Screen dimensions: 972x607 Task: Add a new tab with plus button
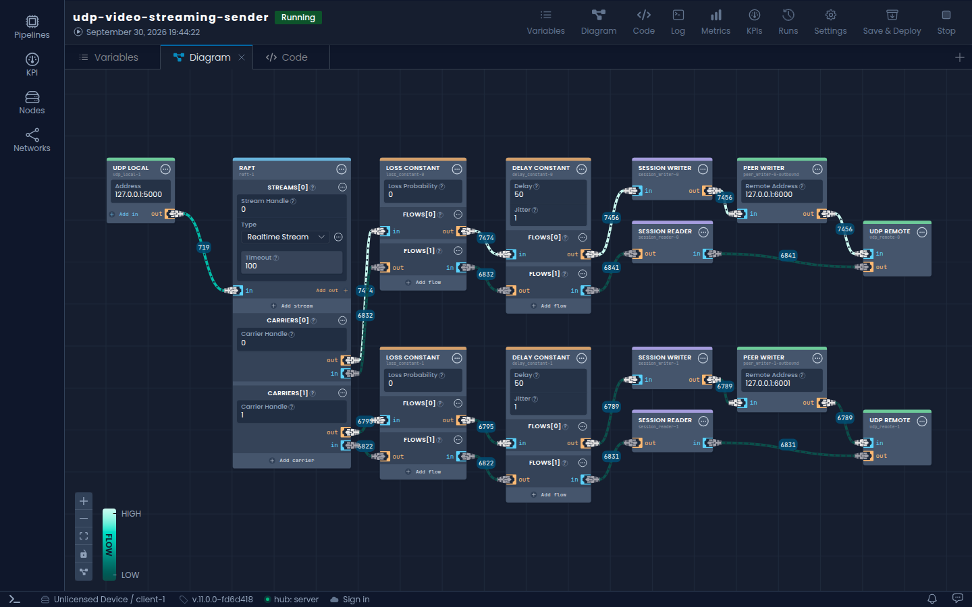click(x=959, y=57)
